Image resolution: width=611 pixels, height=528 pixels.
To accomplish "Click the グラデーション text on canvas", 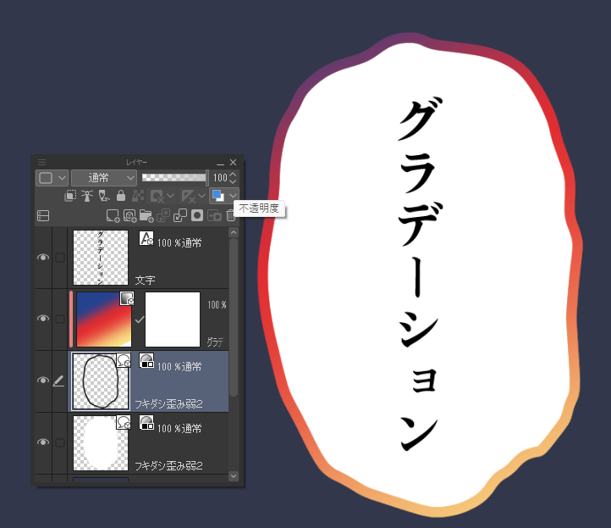I will point(420,273).
